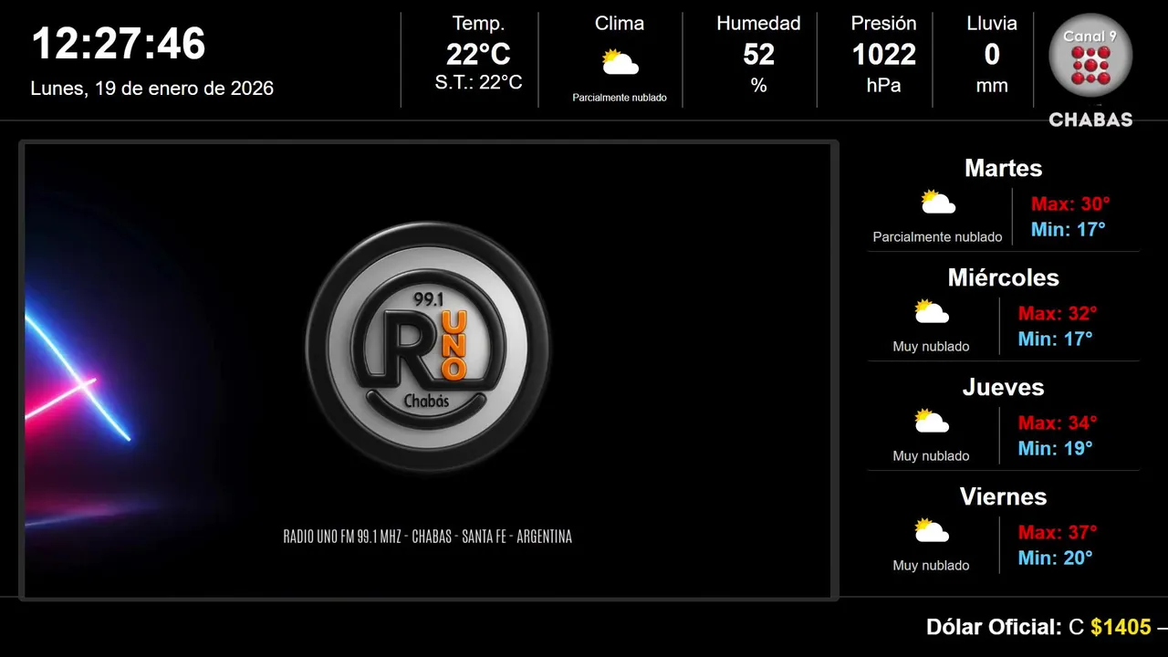1168x657 pixels.
Task: Click Max: 37° for Viernes
Action: (x=1058, y=533)
